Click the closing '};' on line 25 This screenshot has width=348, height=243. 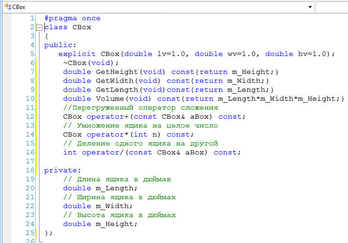coord(48,233)
